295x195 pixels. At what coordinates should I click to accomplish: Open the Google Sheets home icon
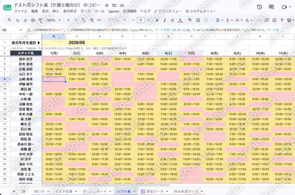(7, 8)
